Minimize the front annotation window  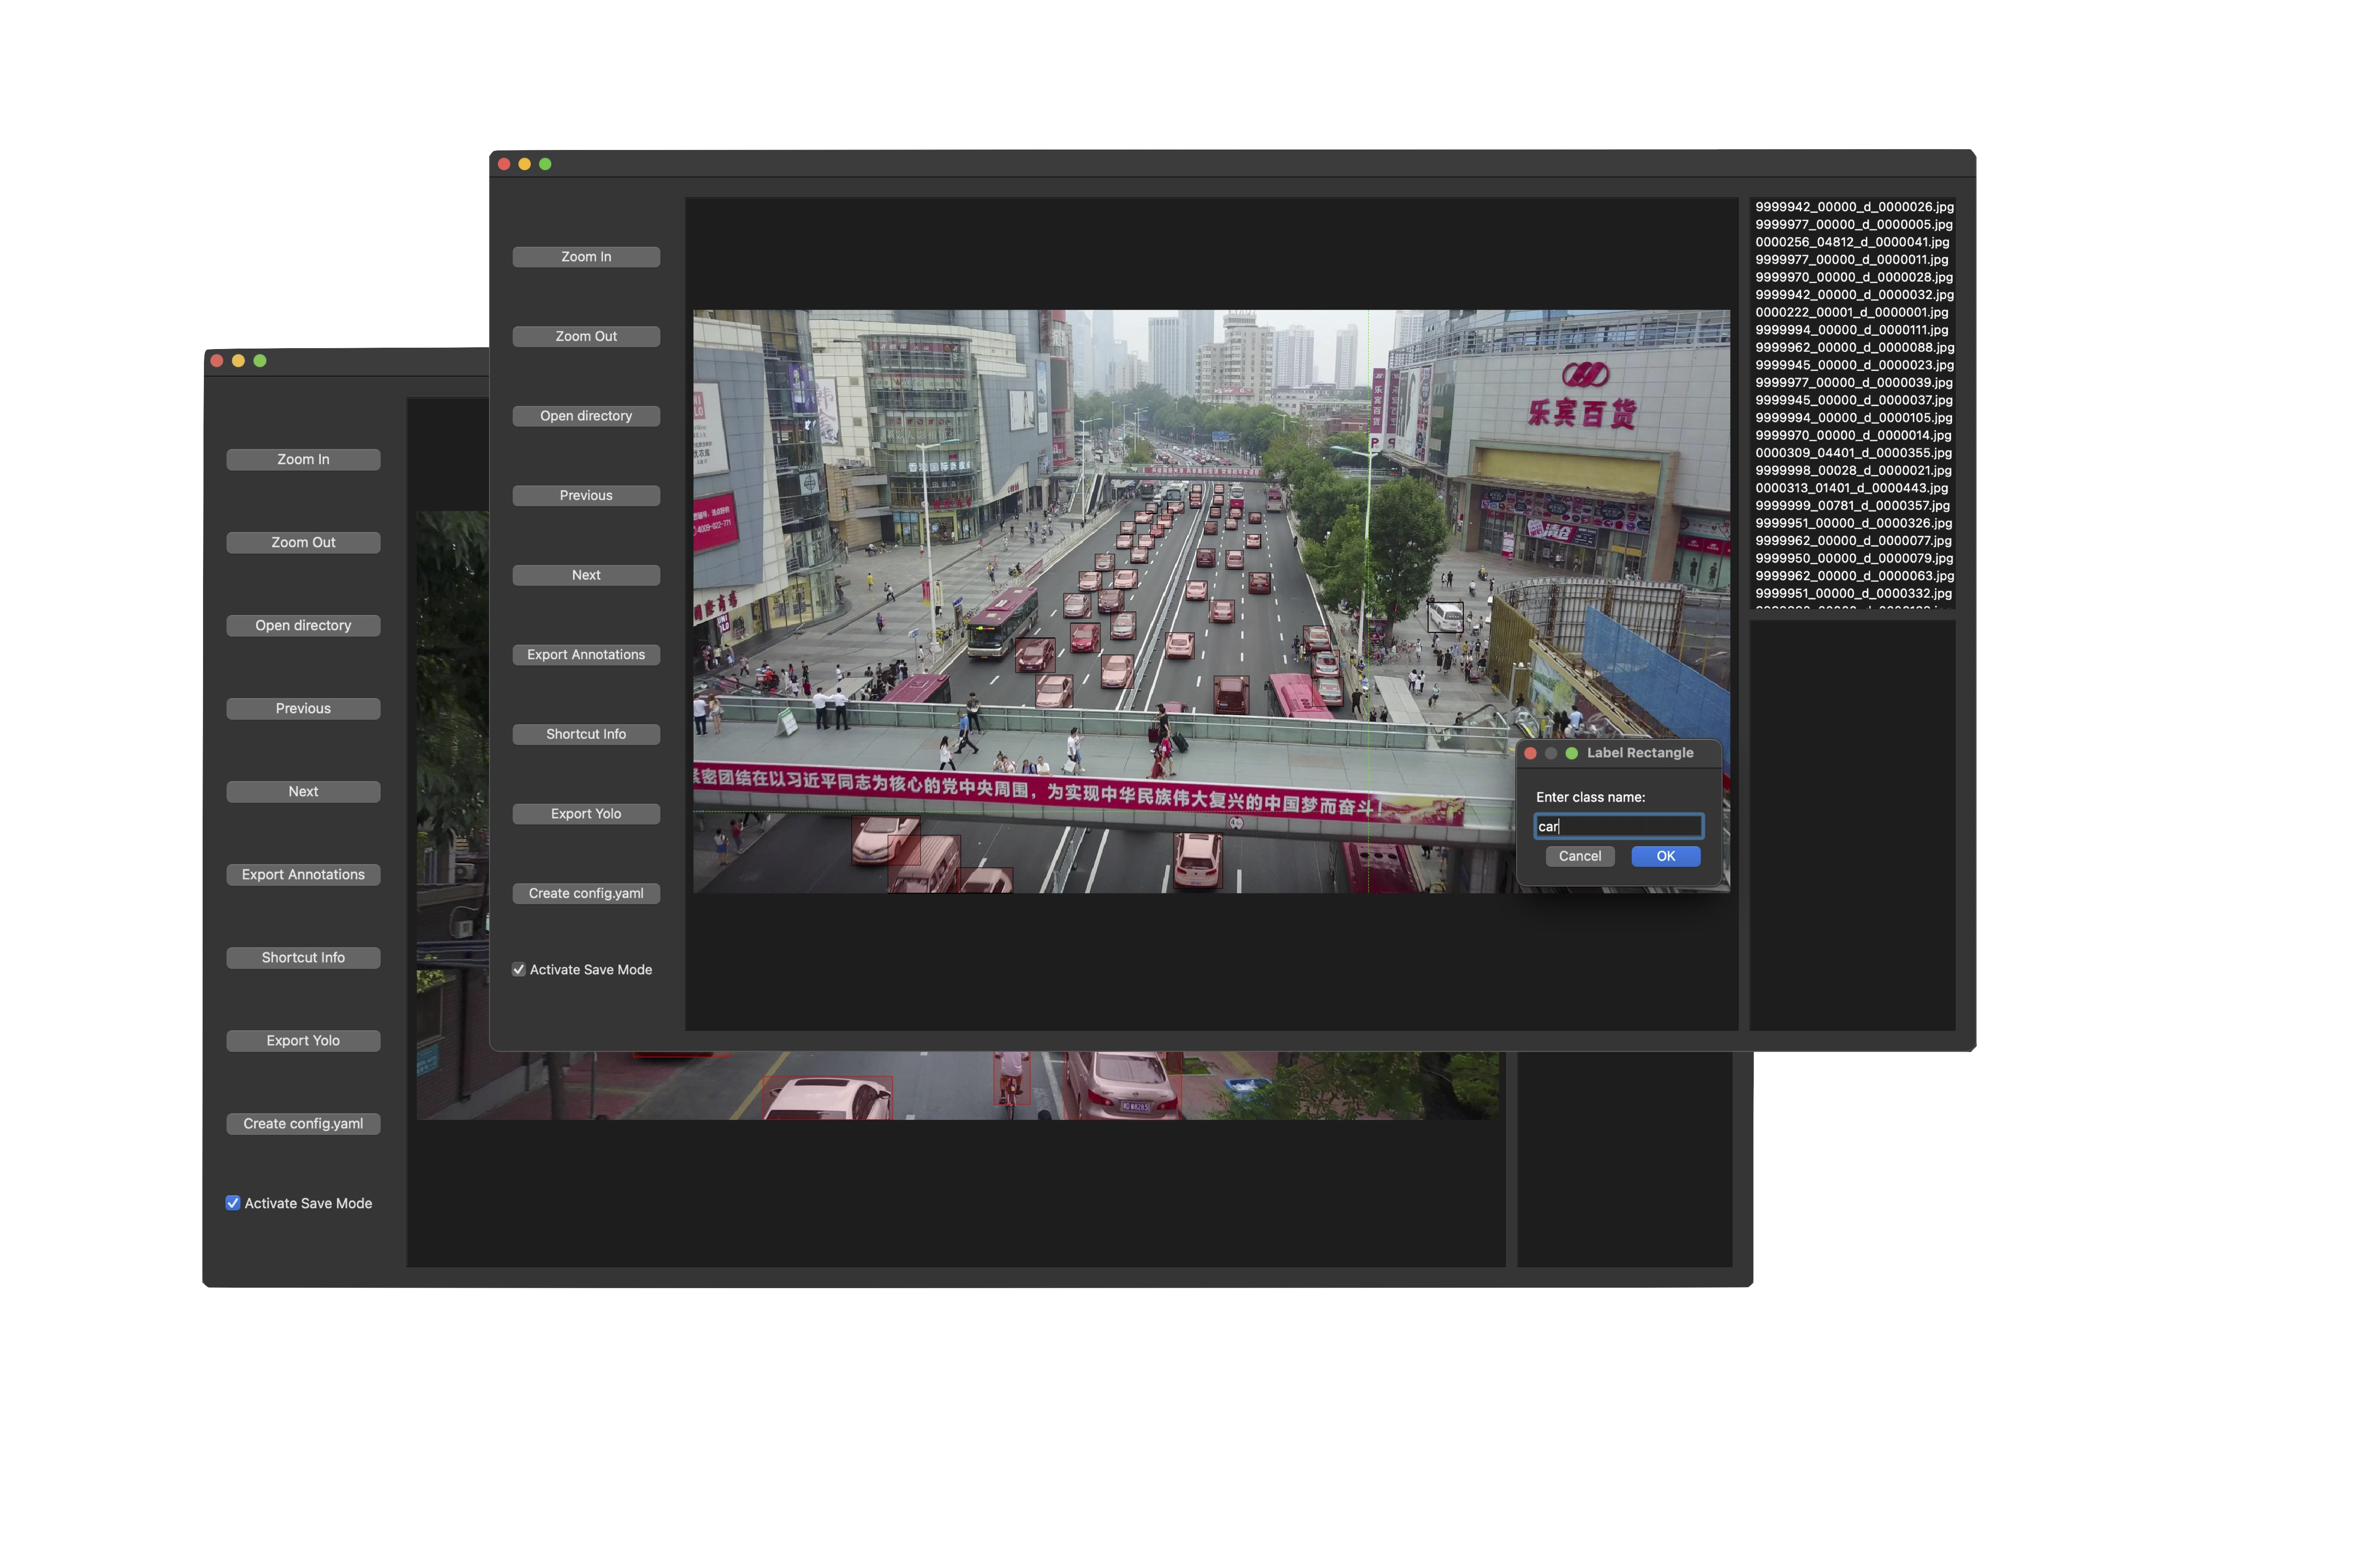[x=524, y=164]
